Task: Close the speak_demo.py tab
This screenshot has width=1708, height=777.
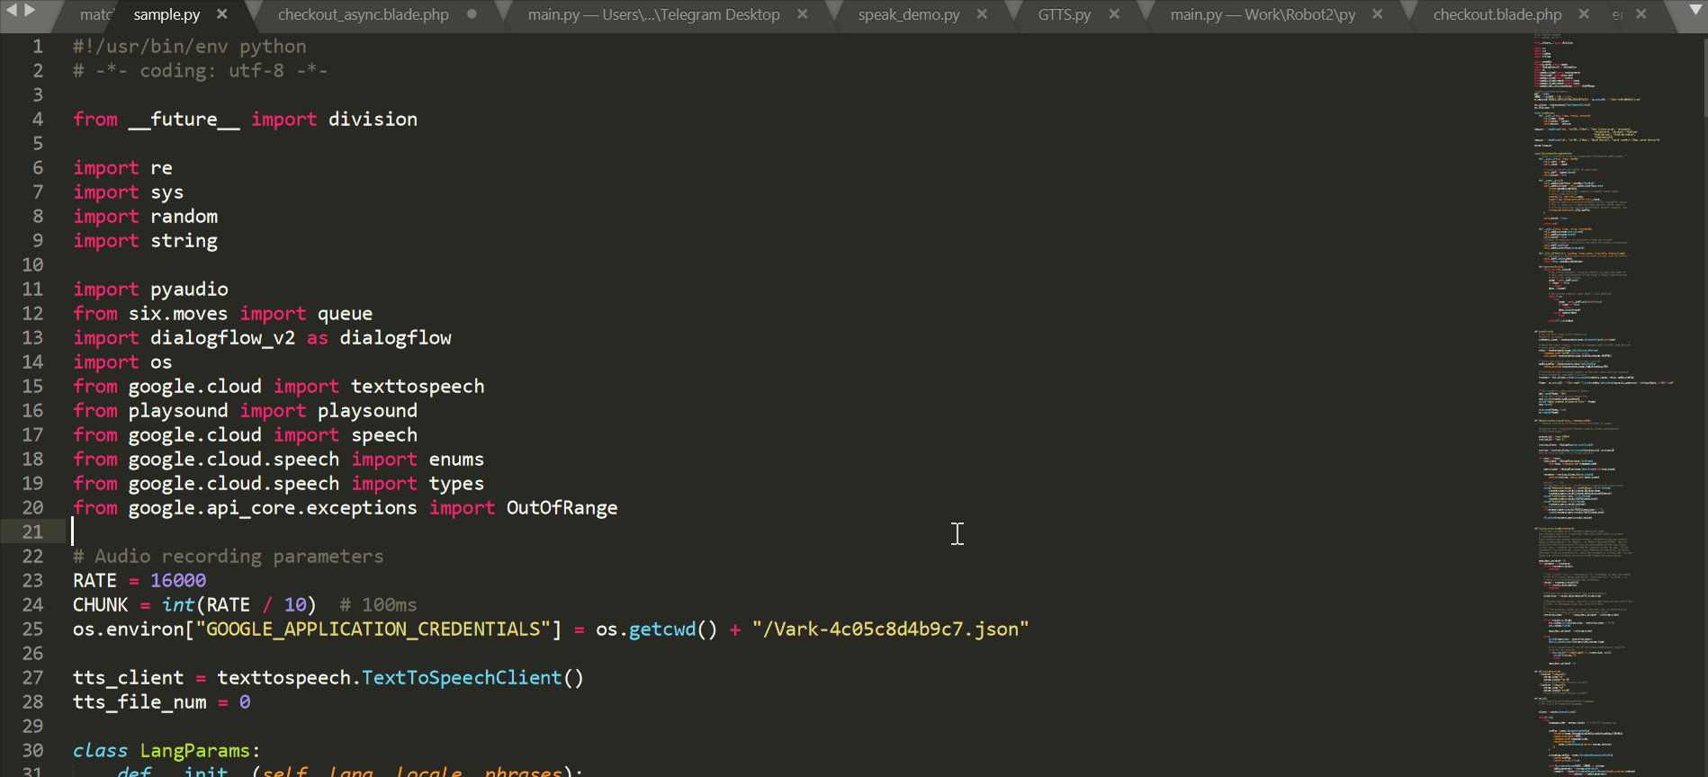Action: click(982, 14)
